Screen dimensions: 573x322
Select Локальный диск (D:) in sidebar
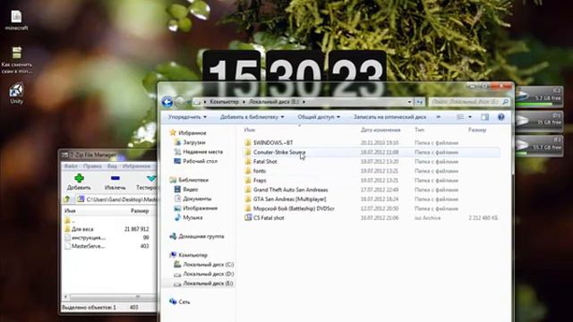click(209, 274)
